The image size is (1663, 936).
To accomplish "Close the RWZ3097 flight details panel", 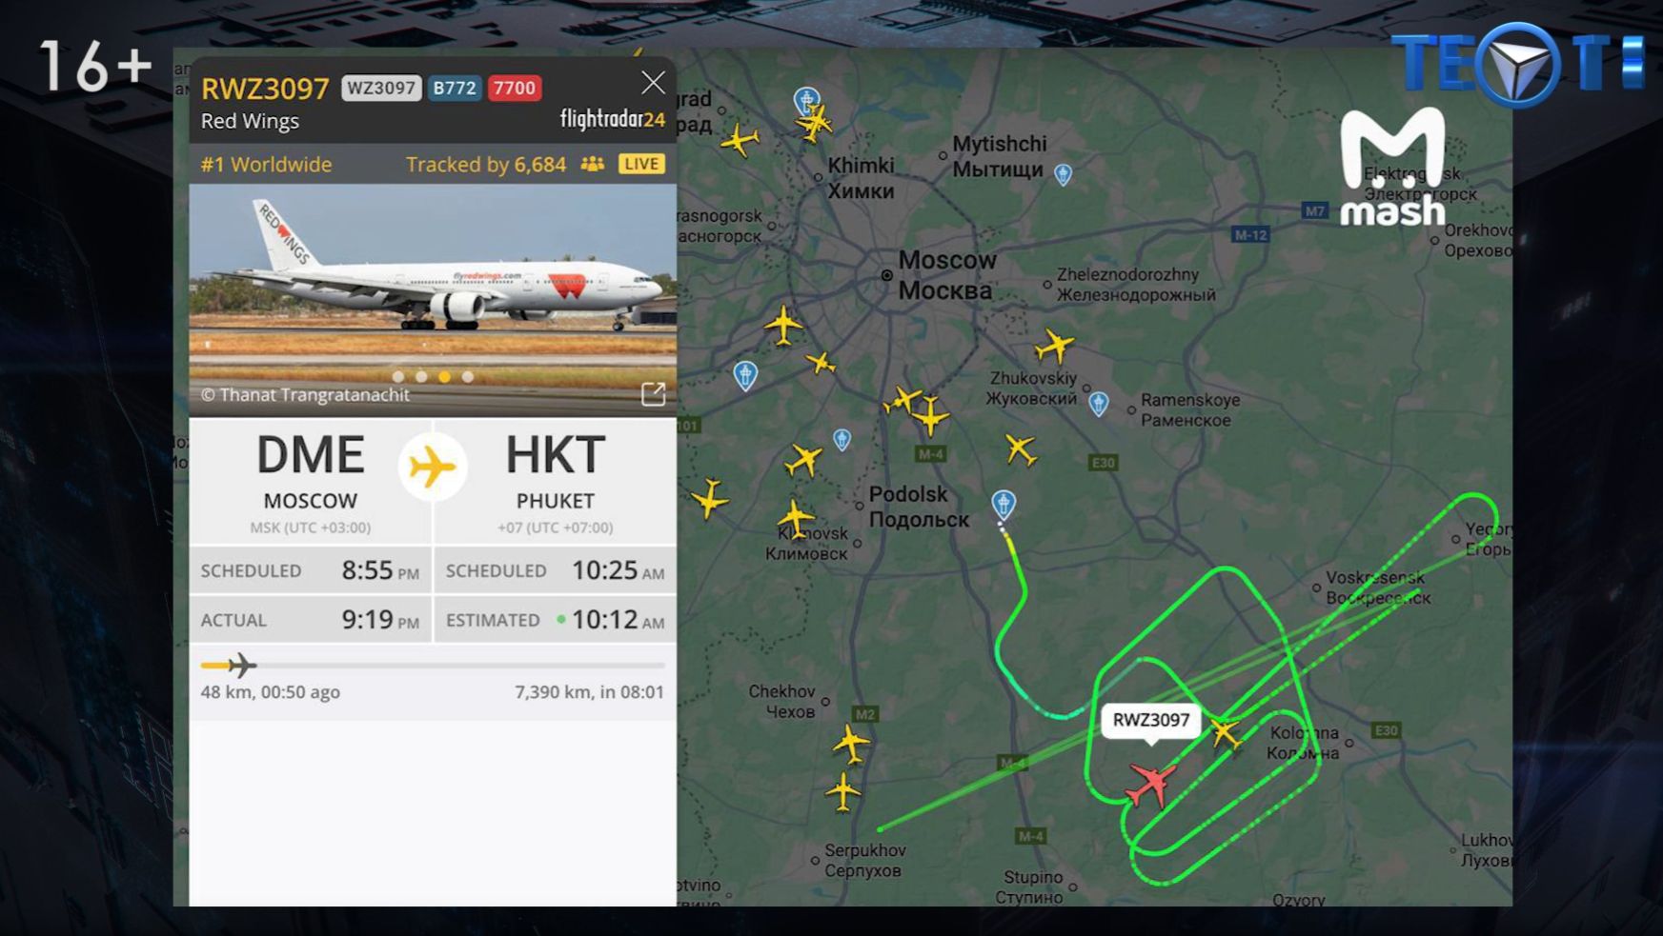I will pos(653,83).
